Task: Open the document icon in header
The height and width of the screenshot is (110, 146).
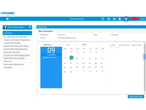Action: pos(120,19)
